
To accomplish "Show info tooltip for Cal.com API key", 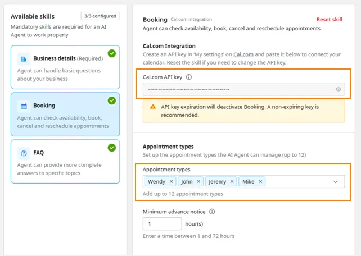I will click(189, 77).
